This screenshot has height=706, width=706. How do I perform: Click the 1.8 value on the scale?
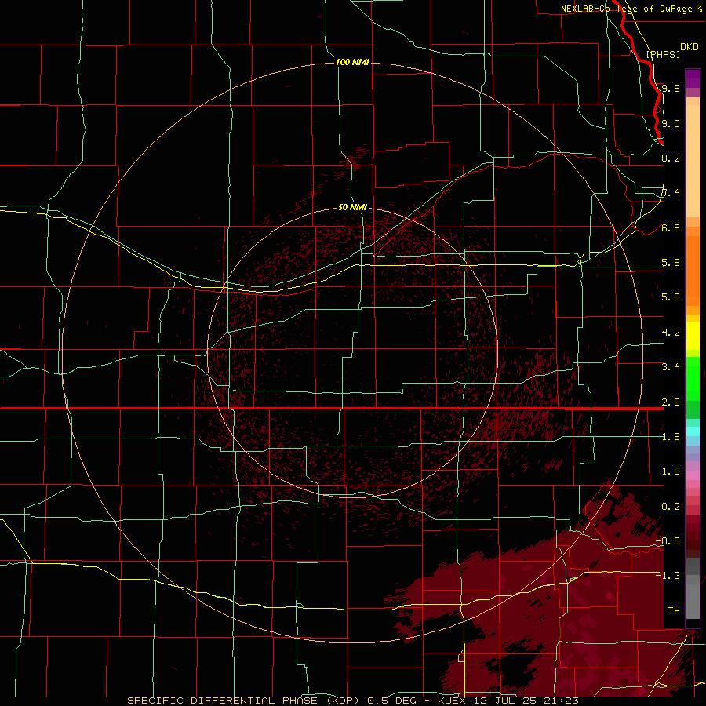coord(671,437)
